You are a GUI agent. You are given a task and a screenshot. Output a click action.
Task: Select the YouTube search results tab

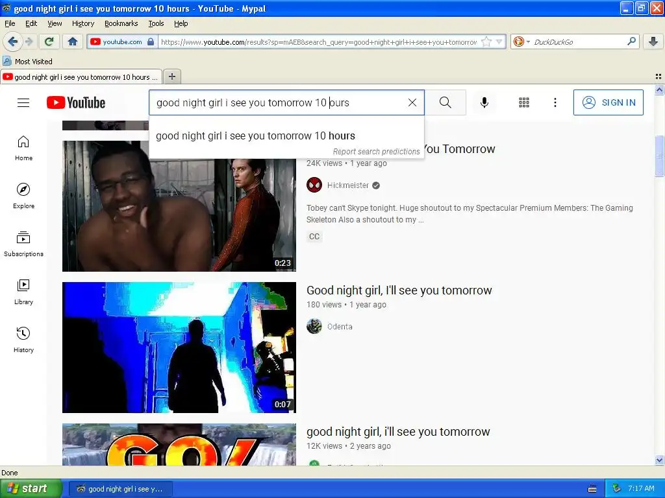click(81, 77)
